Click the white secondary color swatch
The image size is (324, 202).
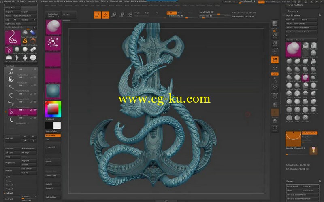click(57, 125)
